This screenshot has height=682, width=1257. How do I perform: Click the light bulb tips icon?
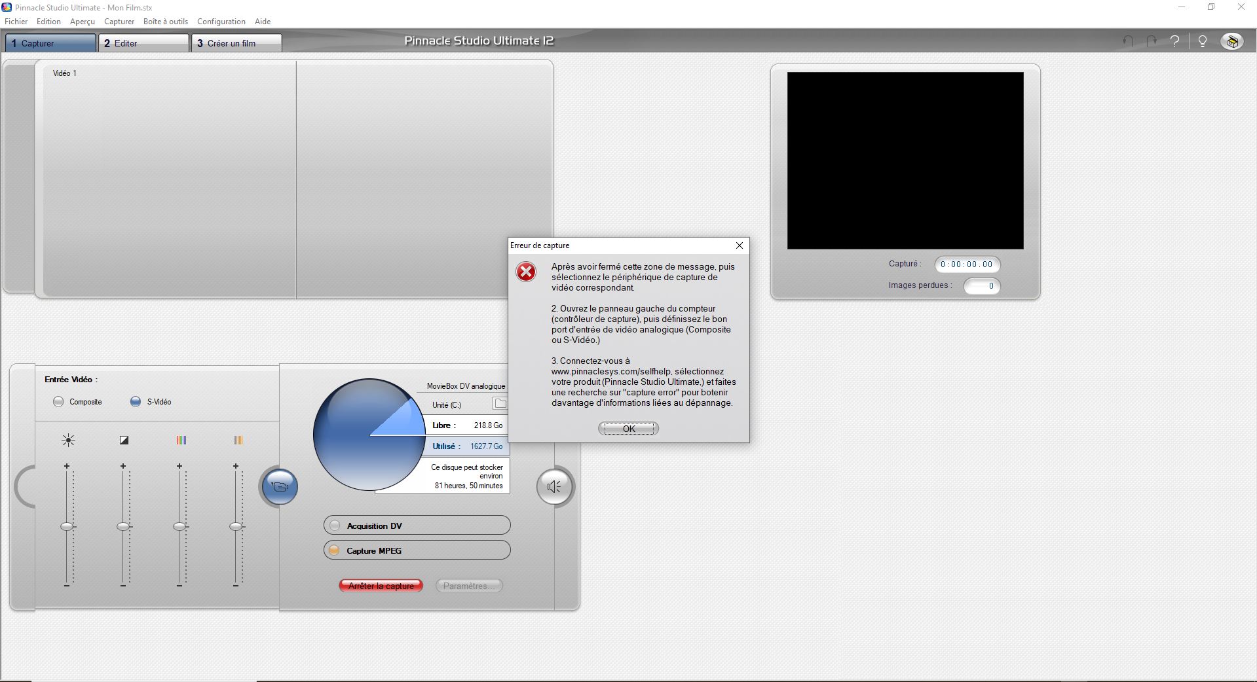1203,41
